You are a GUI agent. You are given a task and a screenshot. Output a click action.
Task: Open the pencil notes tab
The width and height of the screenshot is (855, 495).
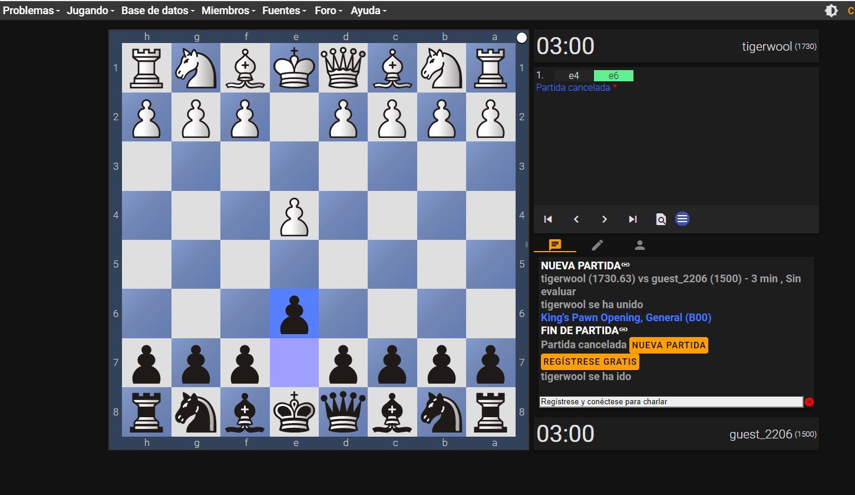[x=597, y=245]
